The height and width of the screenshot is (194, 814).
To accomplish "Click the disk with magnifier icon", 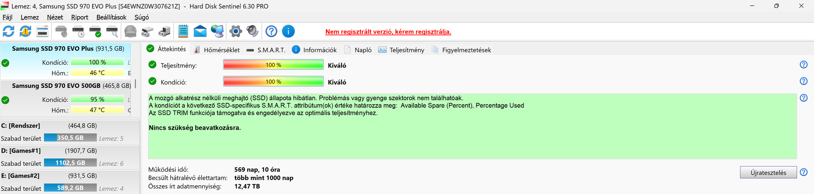I will [112, 31].
